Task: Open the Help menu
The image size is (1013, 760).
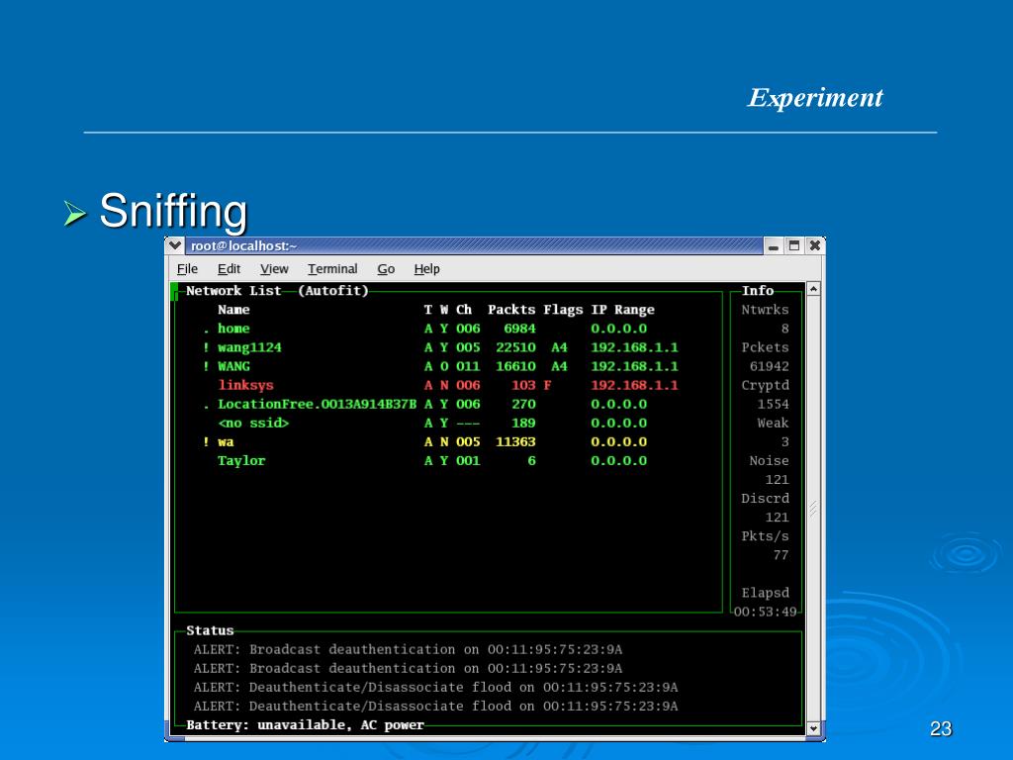Action: click(426, 269)
